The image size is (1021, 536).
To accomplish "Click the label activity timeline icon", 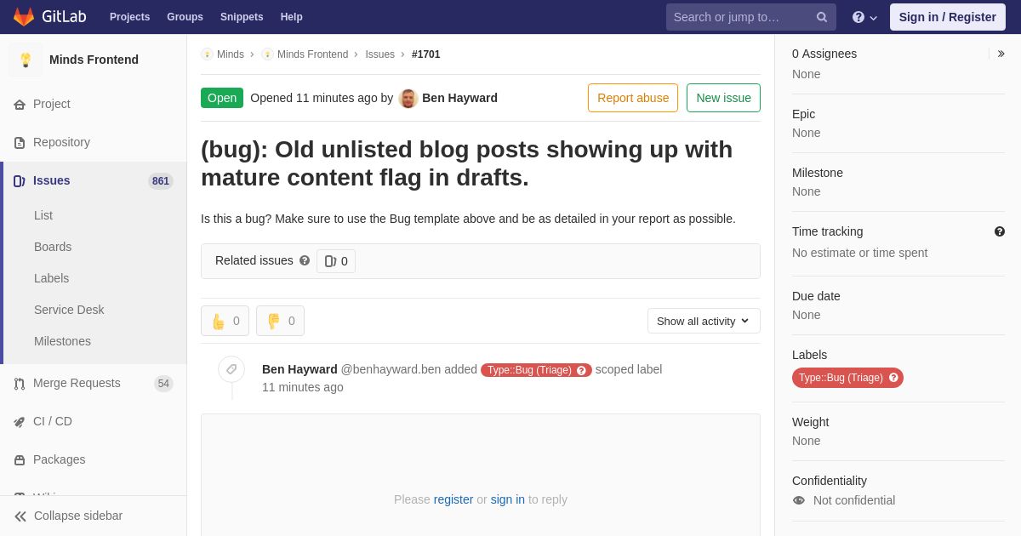I will click(231, 369).
